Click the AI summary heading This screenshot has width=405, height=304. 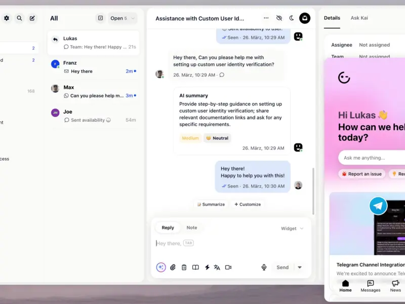pyautogui.click(x=194, y=96)
